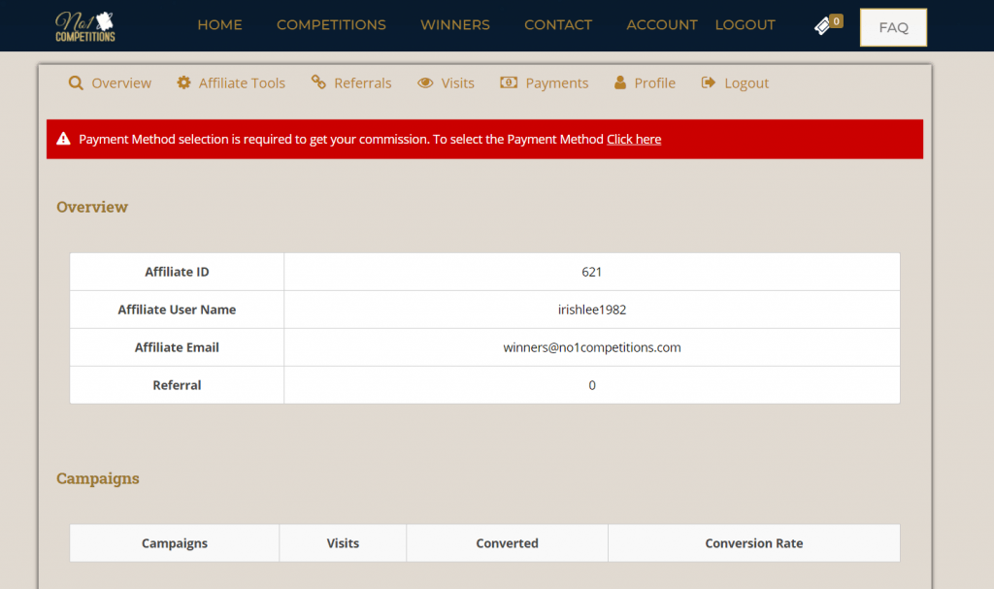
Task: Select the affiliate ID value 621
Action: [591, 272]
